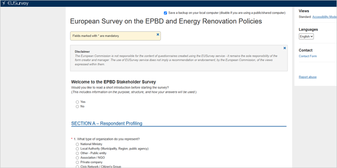Choose Local Authority organization option

[78, 149]
